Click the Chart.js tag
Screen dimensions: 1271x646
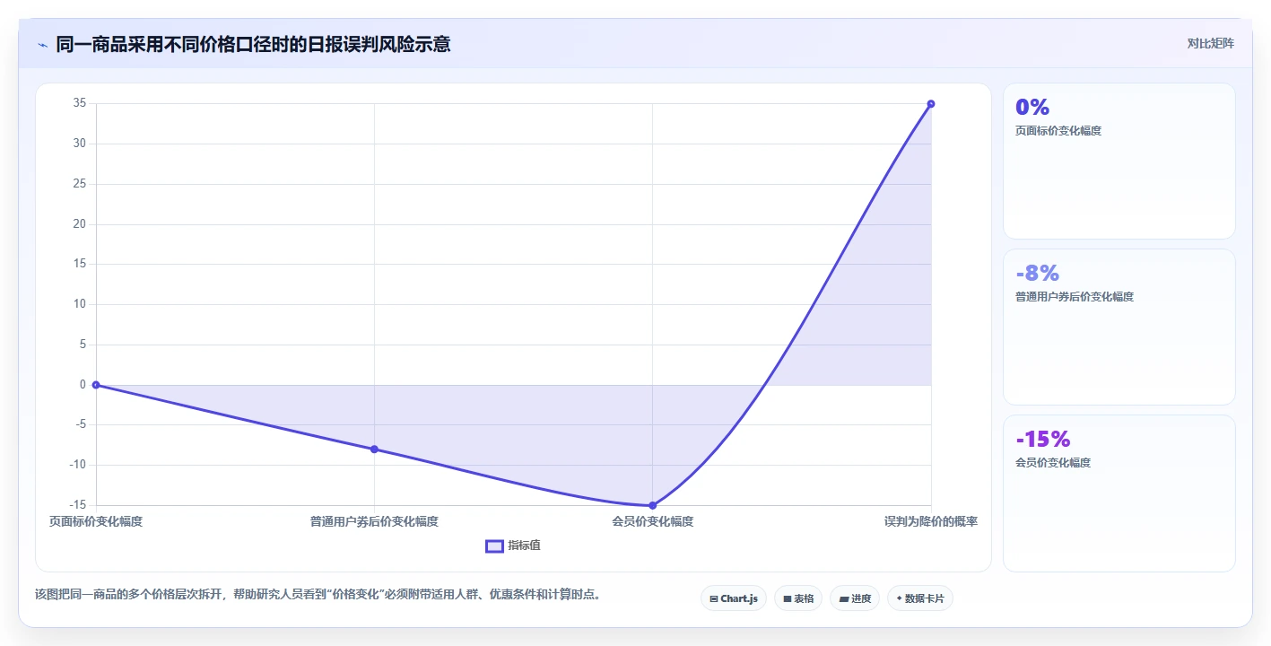[734, 598]
